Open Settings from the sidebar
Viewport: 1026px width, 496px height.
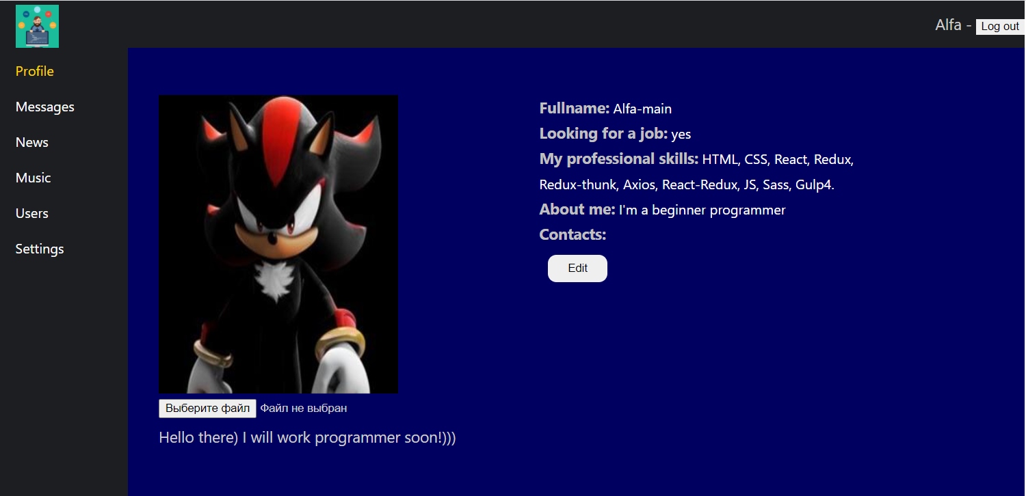pyautogui.click(x=40, y=249)
